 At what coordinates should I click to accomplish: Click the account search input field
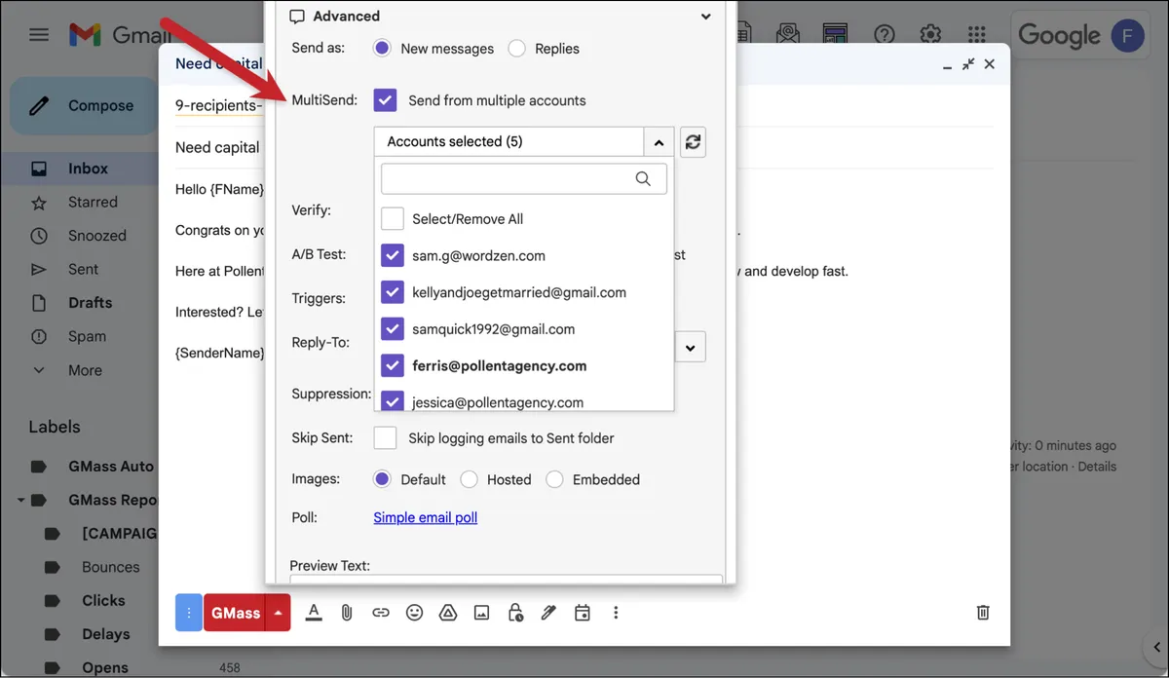[x=524, y=178]
